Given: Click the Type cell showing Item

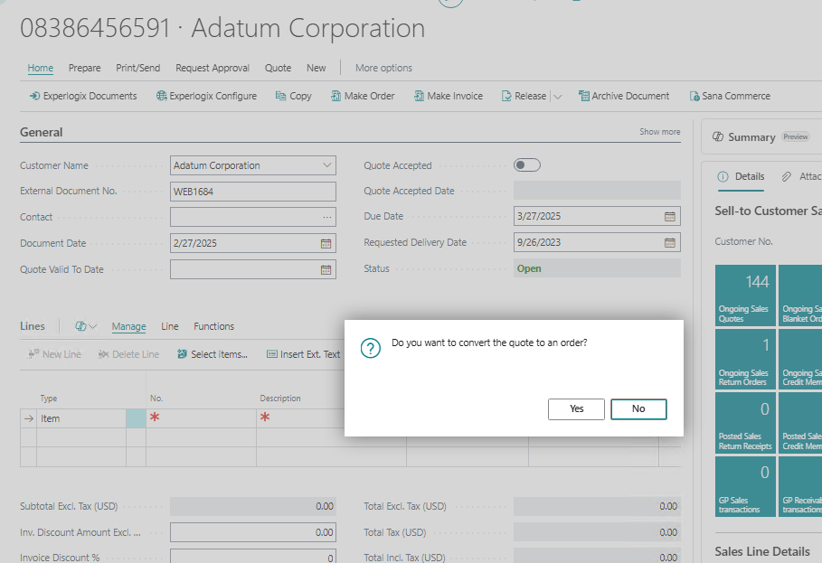Looking at the screenshot, I should click(x=81, y=419).
